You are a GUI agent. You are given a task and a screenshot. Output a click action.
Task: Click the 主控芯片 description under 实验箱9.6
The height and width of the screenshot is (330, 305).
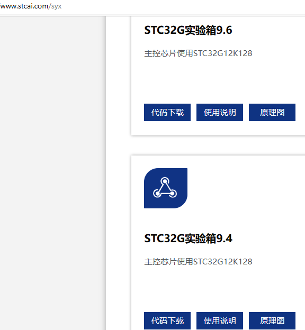(198, 53)
